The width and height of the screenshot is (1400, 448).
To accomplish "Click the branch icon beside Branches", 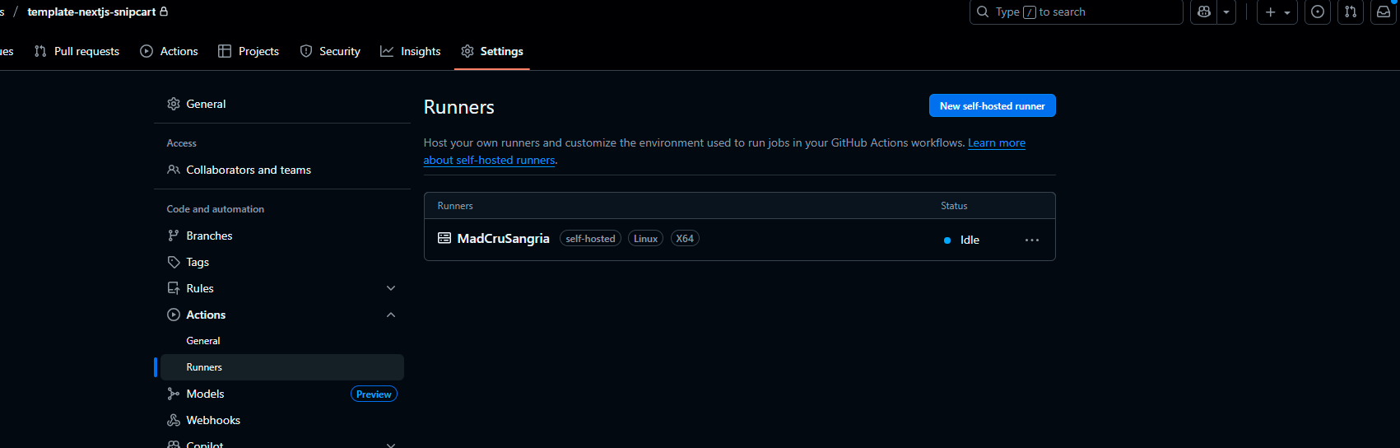I will click(174, 236).
